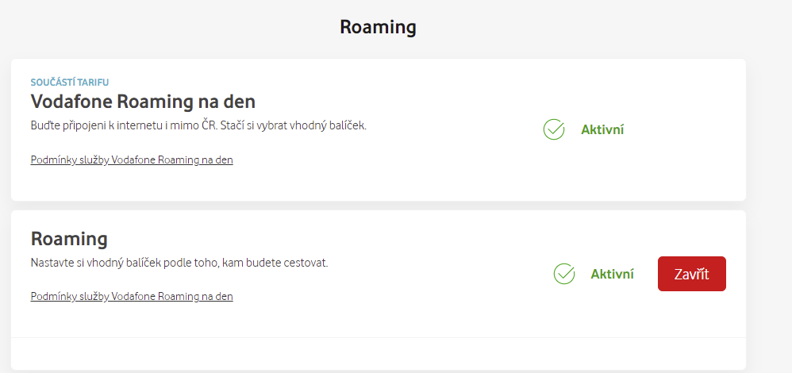The image size is (792, 373).
Task: Click the Aktivní status left of Zavřít
Action: [x=612, y=274]
